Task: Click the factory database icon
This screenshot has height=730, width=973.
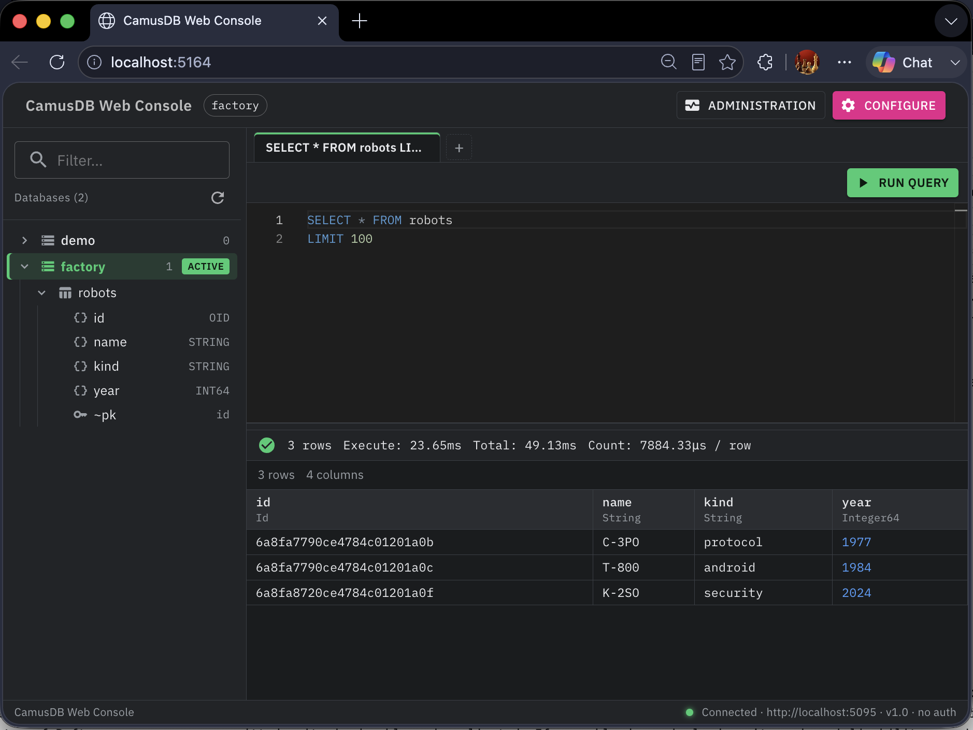Action: [48, 267]
